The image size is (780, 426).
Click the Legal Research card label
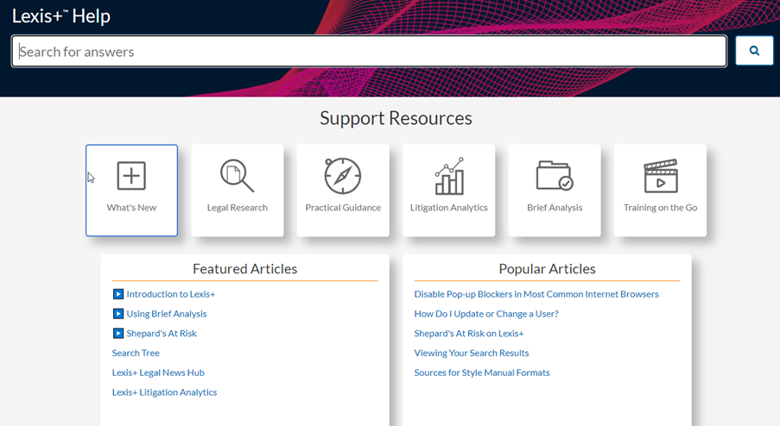(238, 208)
